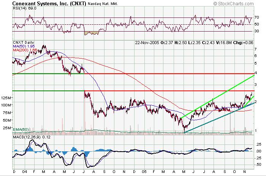
Task: Click the Nasdaq Nat. Mkt. label
Action: point(103,4)
